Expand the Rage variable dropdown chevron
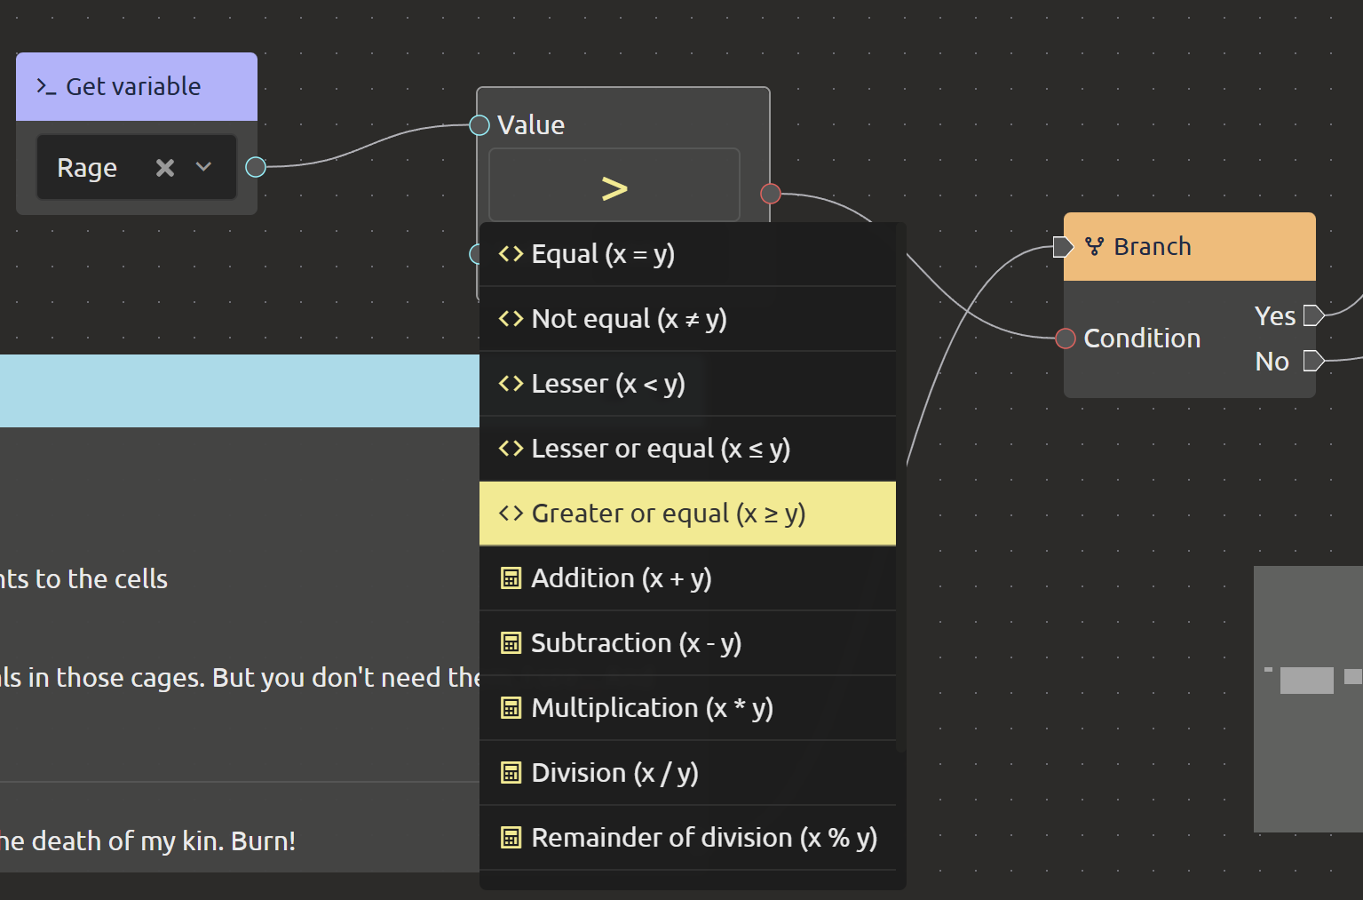The width and height of the screenshot is (1363, 900). (x=203, y=167)
